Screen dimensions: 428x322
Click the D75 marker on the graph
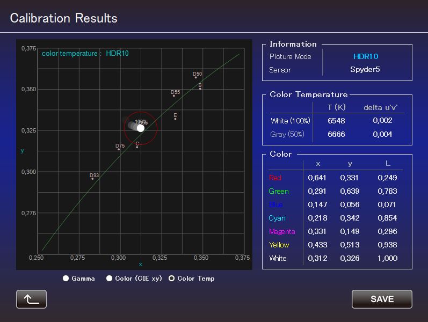pos(119,149)
